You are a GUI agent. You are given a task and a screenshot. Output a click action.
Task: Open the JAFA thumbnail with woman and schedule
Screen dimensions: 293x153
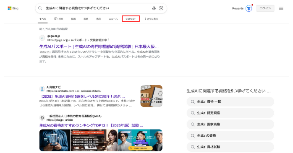click(x=94, y=140)
